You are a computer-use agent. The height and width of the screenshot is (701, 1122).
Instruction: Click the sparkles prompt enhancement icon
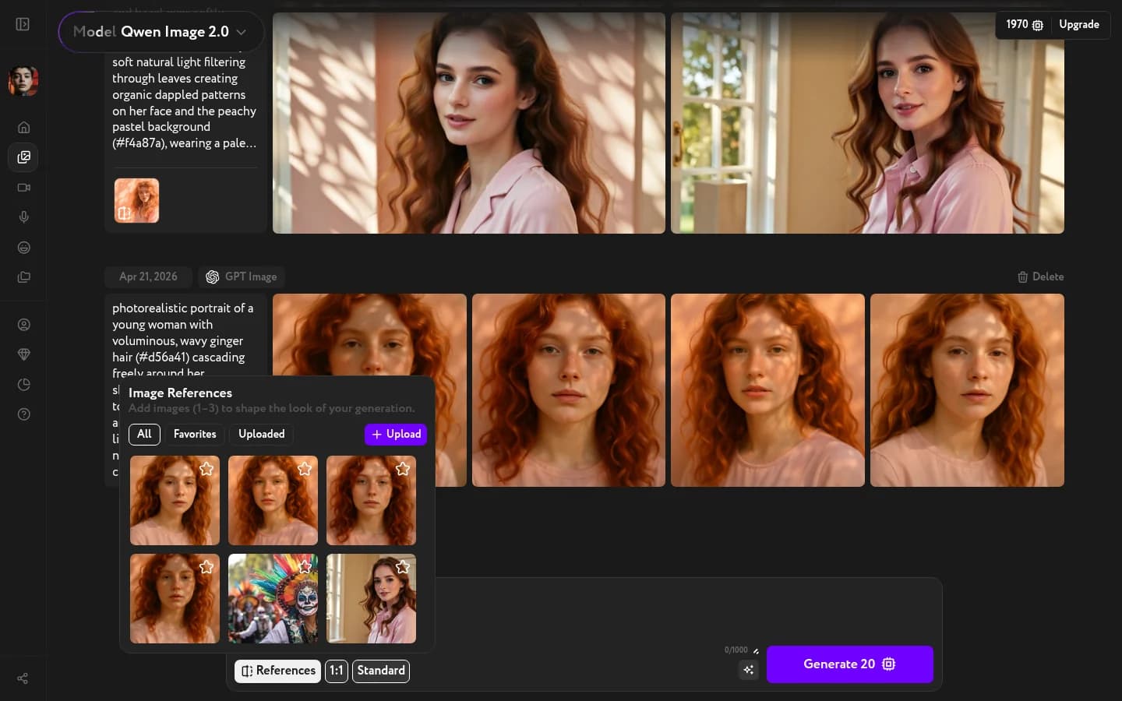tap(748, 670)
